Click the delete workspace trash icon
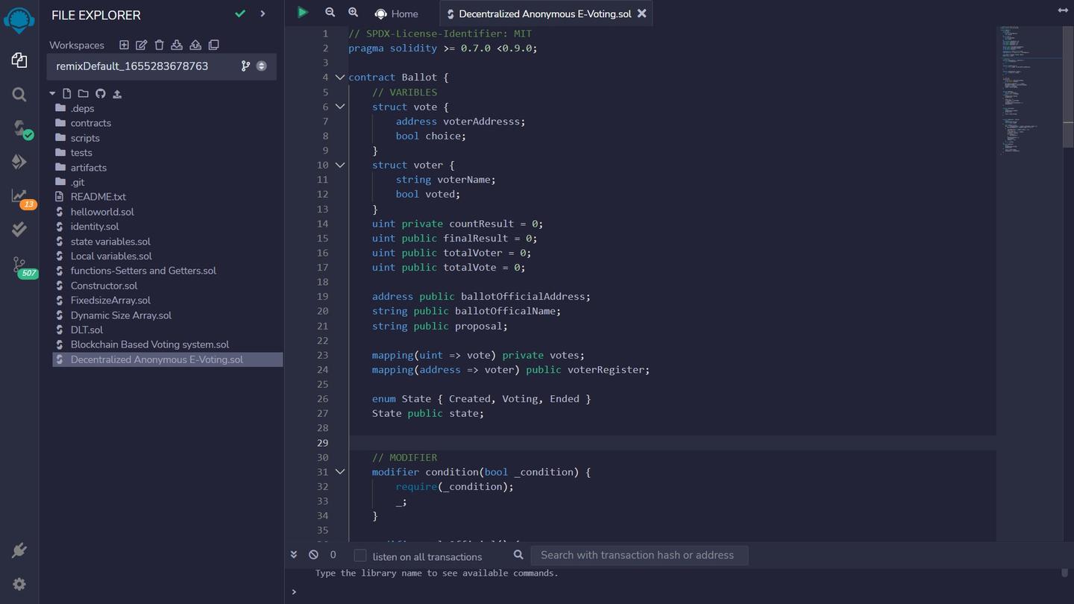Viewport: 1074px width, 604px height. click(159, 45)
